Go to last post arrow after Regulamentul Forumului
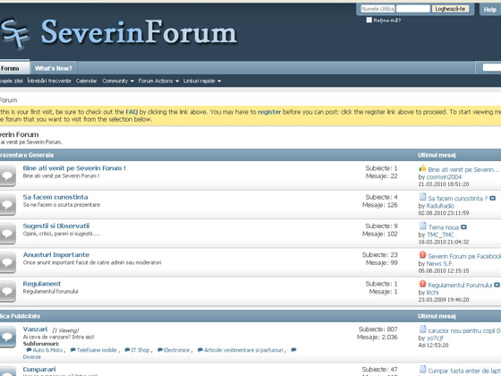 click(x=497, y=285)
